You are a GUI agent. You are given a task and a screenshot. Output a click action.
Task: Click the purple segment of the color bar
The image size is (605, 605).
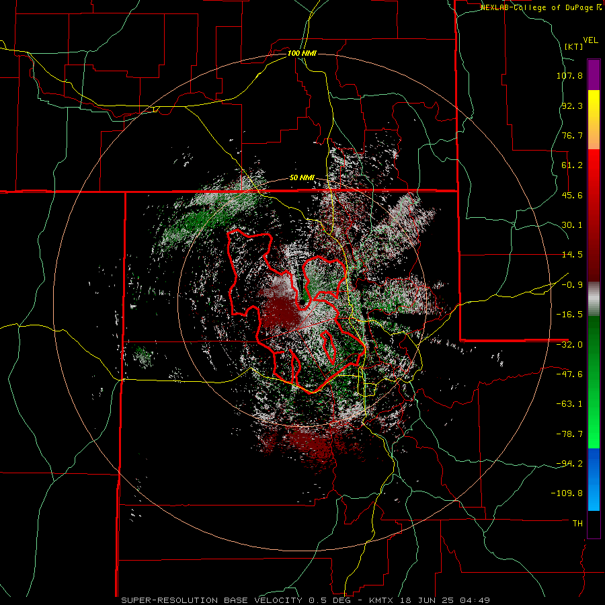pyautogui.click(x=594, y=75)
